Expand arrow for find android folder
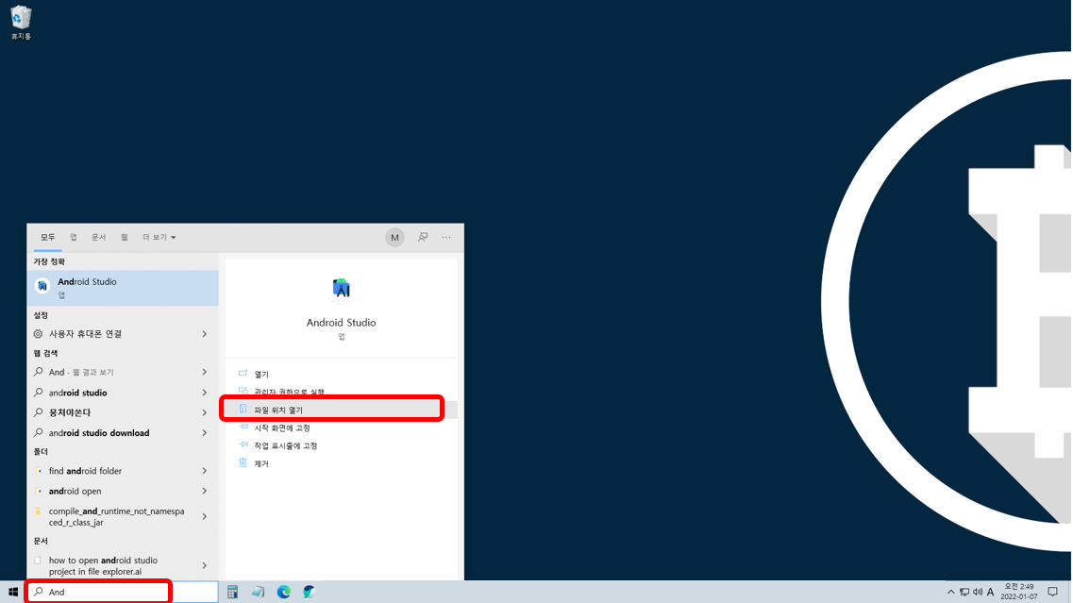Image resolution: width=1073 pixels, height=603 pixels. click(204, 471)
